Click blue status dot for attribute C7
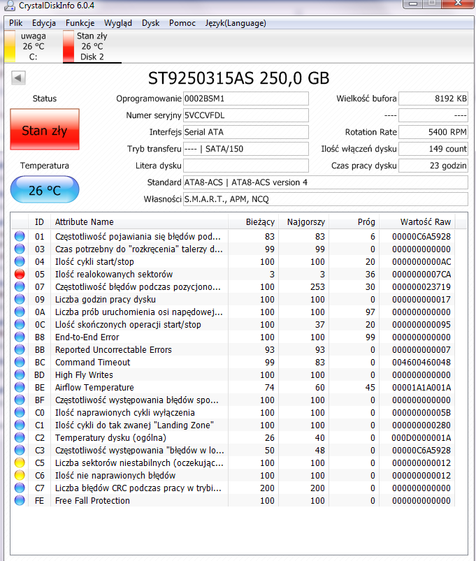The image size is (476, 561). pyautogui.click(x=20, y=488)
